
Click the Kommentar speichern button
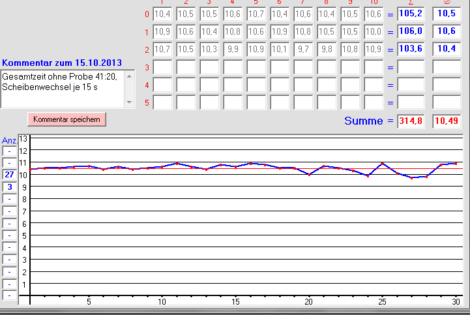66,119
